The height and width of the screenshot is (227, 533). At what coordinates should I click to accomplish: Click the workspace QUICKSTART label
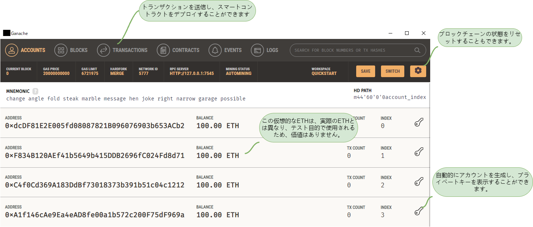pos(324,73)
